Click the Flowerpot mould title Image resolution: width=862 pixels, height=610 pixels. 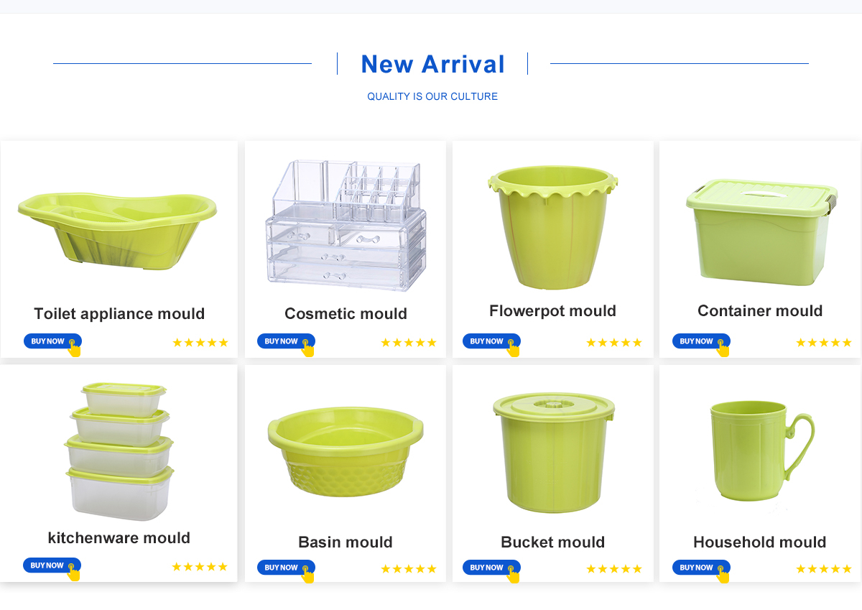pyautogui.click(x=552, y=311)
